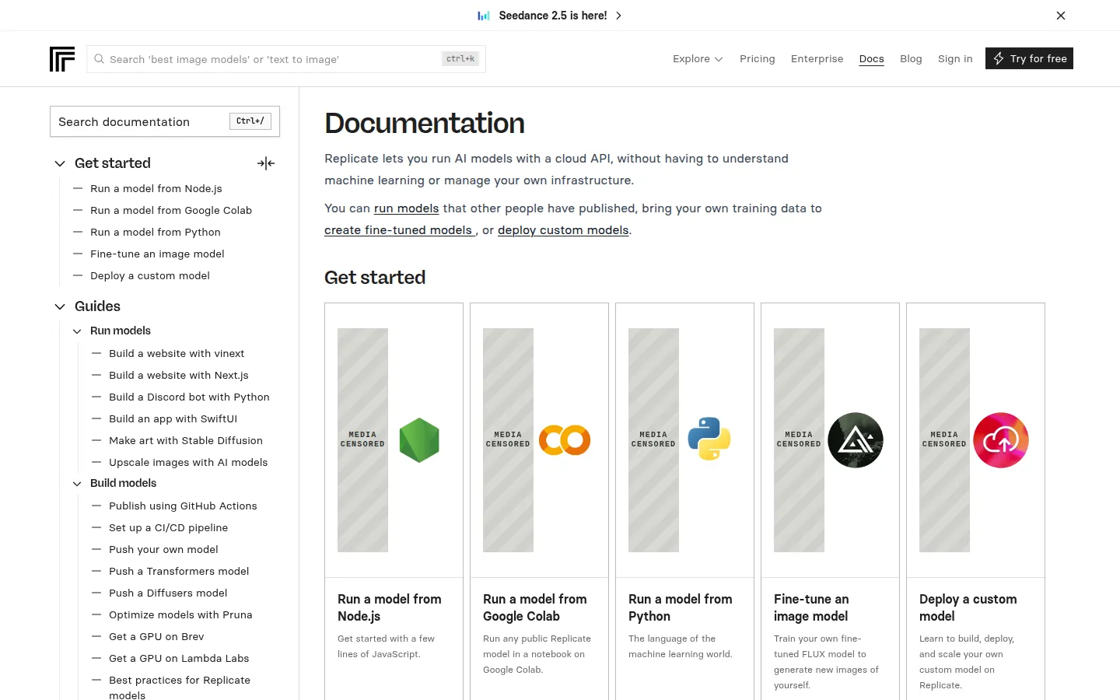Click the green Node.js hexagon icon
This screenshot has width=1120, height=700.
tap(419, 440)
